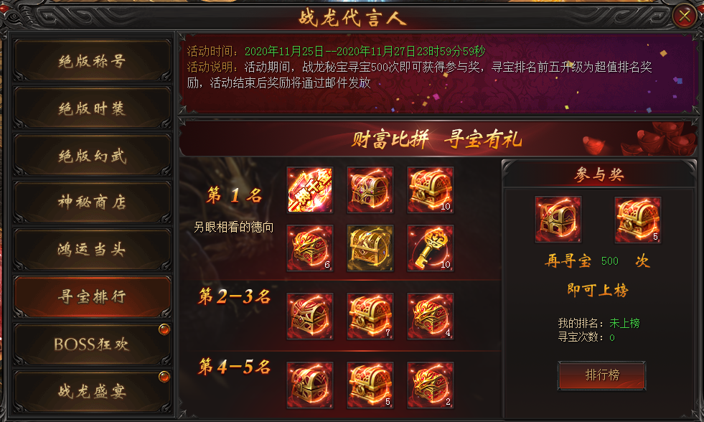Open the 绝版称号 tab

point(92,60)
